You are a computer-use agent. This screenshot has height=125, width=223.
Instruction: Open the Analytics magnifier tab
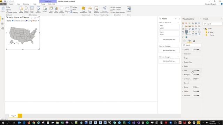(194, 41)
